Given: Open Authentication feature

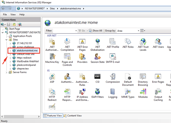Looking at the screenshot, I should (x=67, y=78).
